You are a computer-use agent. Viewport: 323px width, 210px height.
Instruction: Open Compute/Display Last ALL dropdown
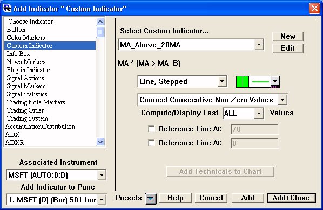click(x=259, y=113)
